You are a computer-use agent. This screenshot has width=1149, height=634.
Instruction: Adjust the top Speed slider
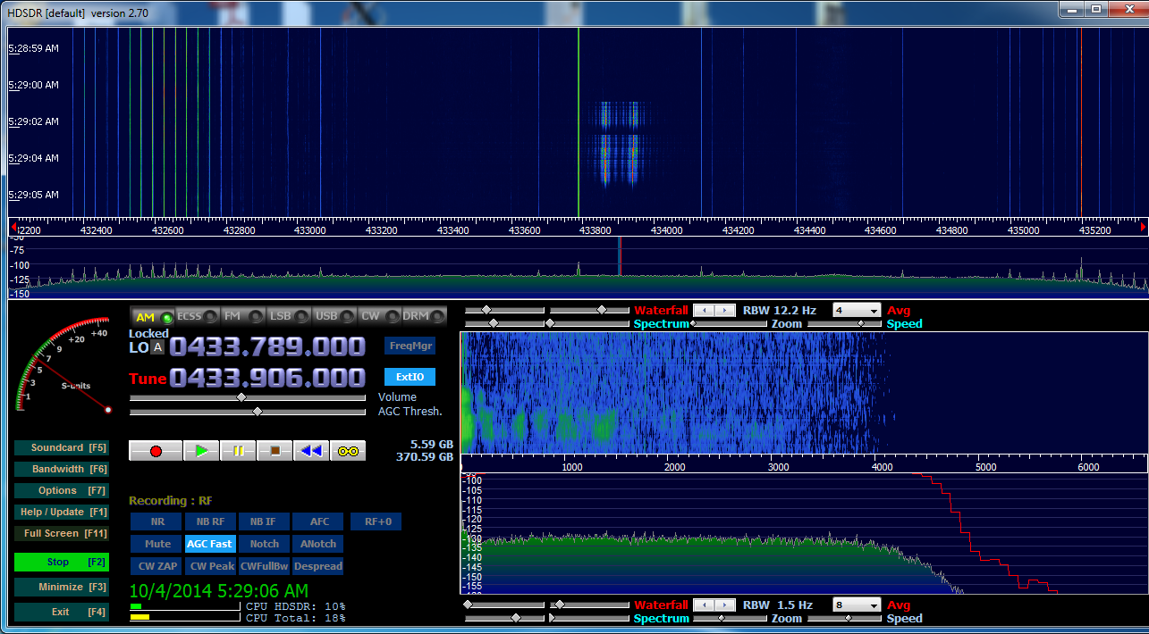(846, 323)
